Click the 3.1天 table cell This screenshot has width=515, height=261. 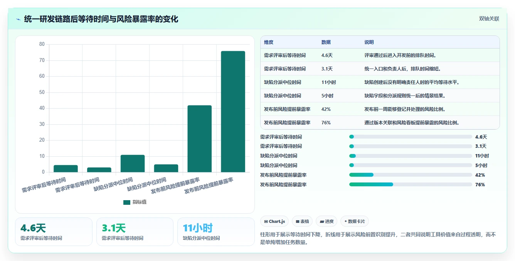point(327,69)
